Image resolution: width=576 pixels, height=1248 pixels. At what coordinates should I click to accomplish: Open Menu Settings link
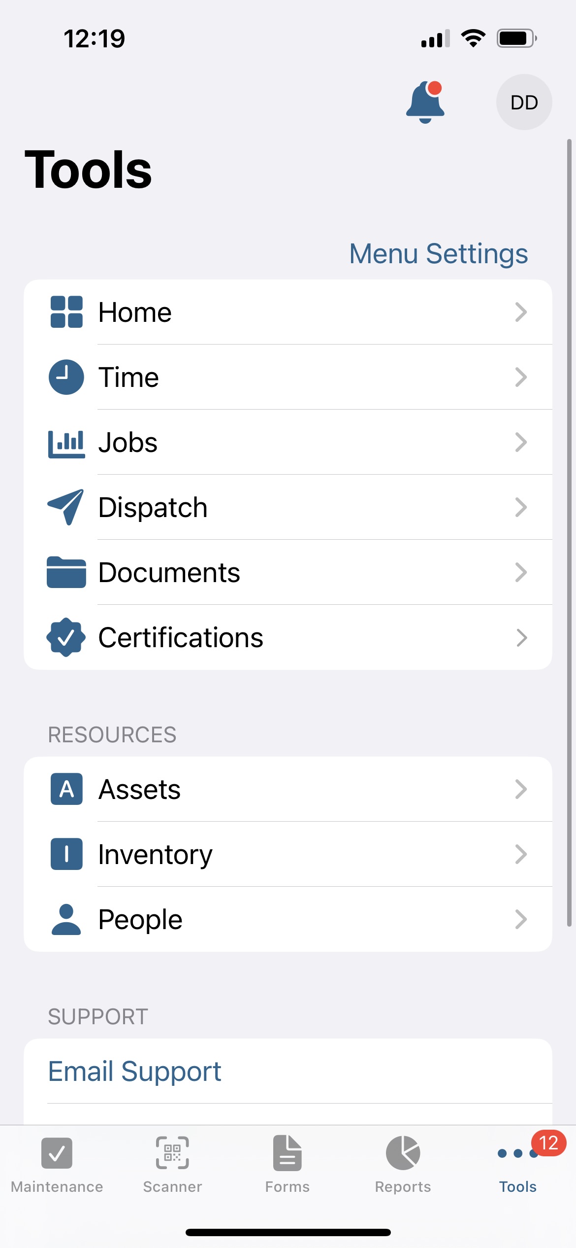pyautogui.click(x=438, y=254)
